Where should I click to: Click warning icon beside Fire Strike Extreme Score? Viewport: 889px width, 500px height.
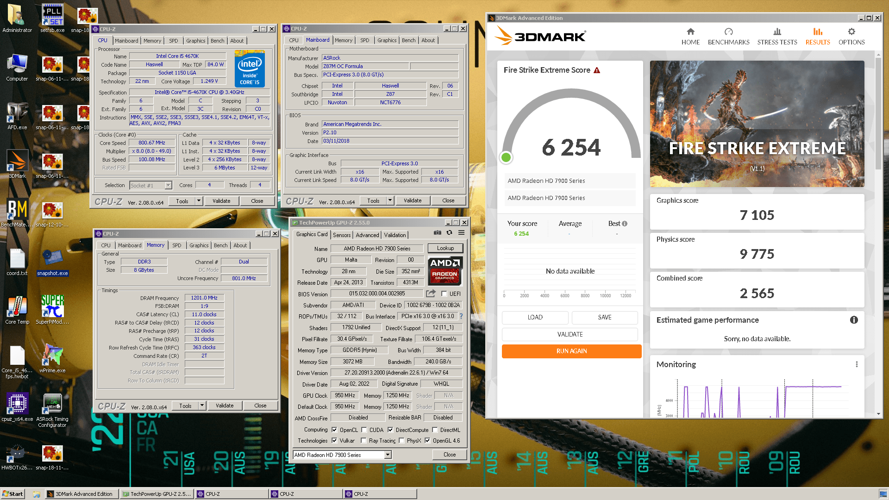pyautogui.click(x=597, y=70)
